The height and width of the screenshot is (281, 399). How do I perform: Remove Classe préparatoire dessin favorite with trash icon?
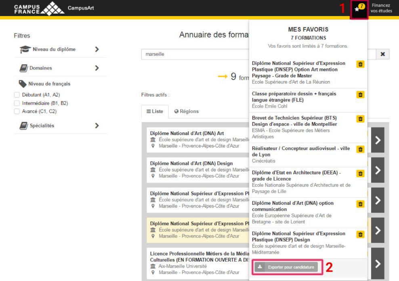click(360, 94)
